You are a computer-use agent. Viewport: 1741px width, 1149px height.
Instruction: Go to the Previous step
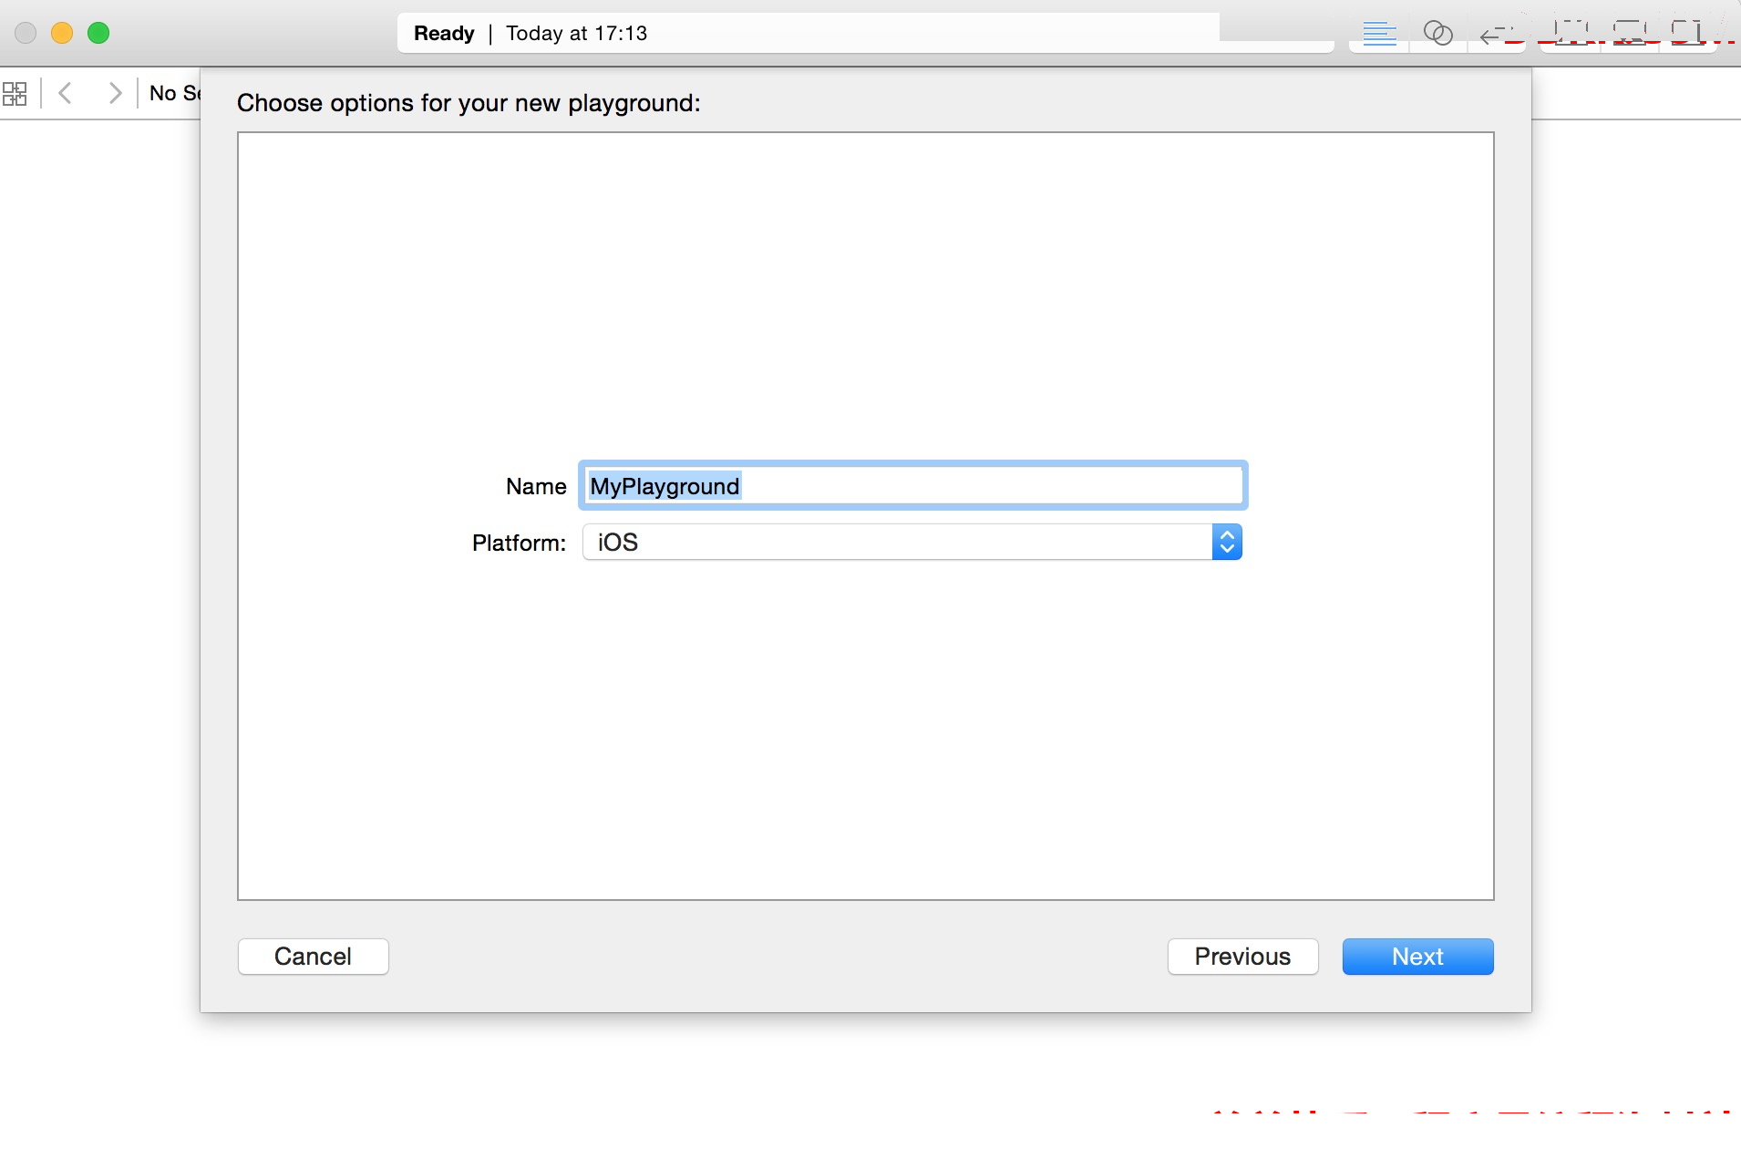coord(1242,957)
